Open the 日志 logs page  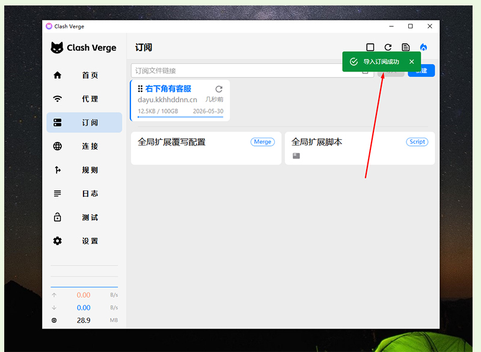84,193
